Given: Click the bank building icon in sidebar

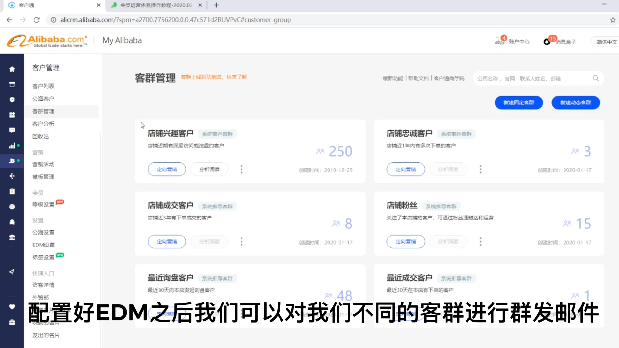Looking at the screenshot, I should [12, 237].
